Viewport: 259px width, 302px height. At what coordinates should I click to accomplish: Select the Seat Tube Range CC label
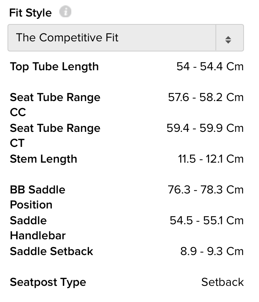coord(55,104)
